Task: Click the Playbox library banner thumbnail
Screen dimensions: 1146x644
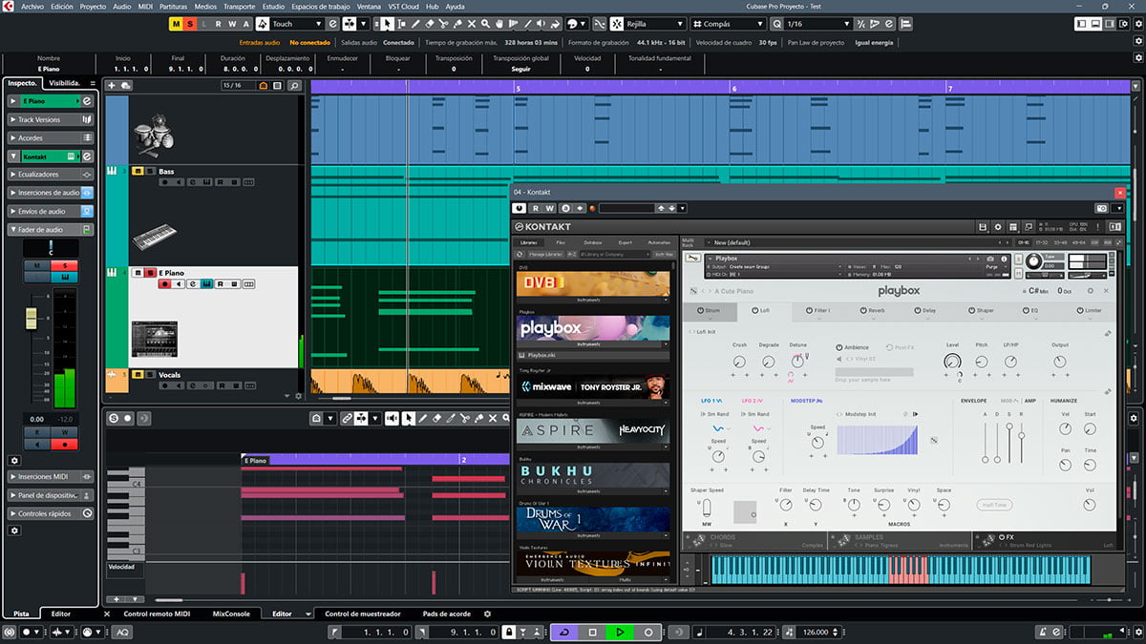Action: [593, 328]
